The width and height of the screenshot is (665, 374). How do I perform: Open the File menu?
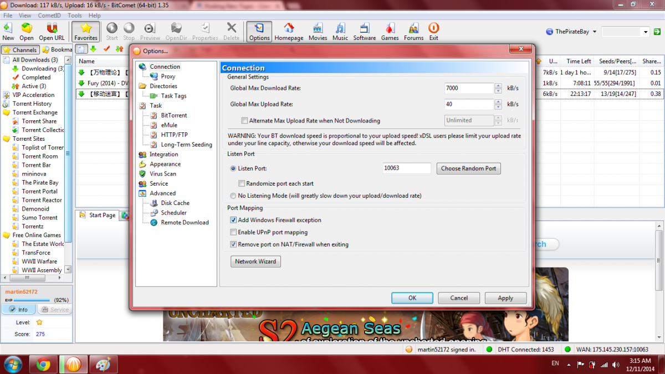(8, 16)
